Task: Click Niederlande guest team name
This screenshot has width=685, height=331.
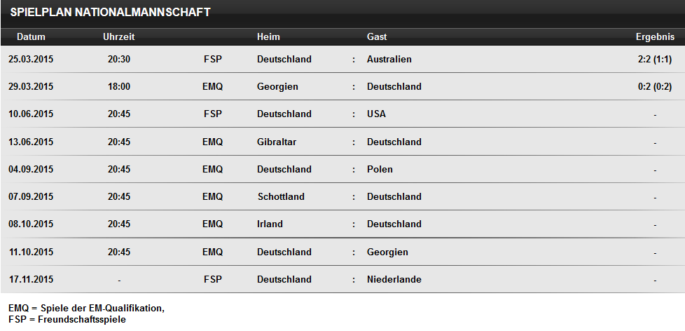Action: pos(394,279)
